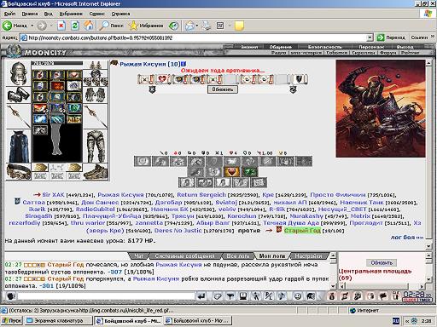Click the gloves equipment slot
Image resolution: width=437 pixels, height=327 pixels.
(x=96, y=95)
